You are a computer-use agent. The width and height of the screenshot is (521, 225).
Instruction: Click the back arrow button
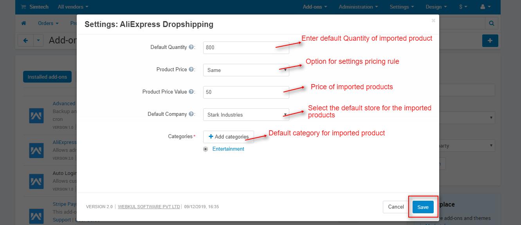(26, 40)
